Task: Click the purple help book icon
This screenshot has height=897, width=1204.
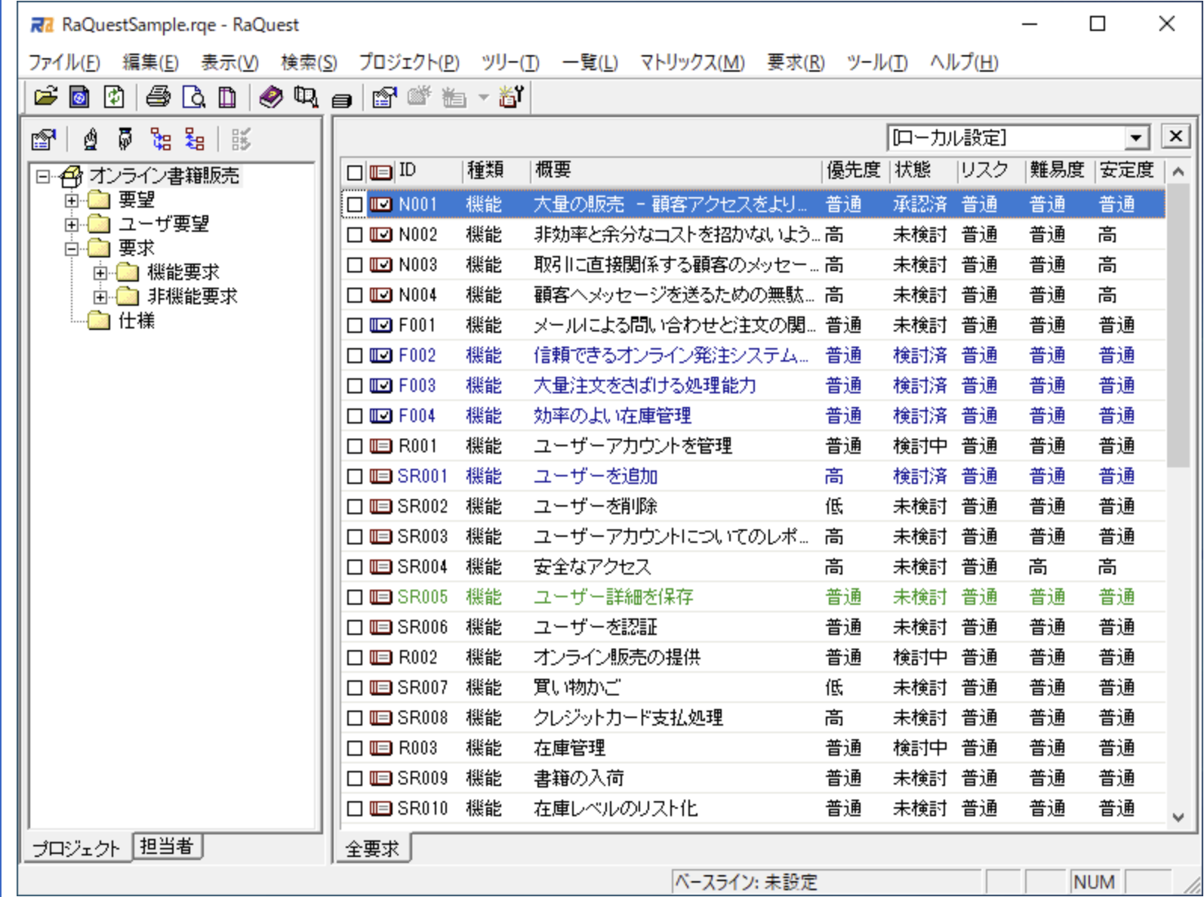Action: click(270, 97)
